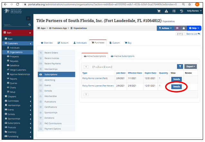Open Payment Options in purchases menu
The image size is (205, 142).
point(57,129)
